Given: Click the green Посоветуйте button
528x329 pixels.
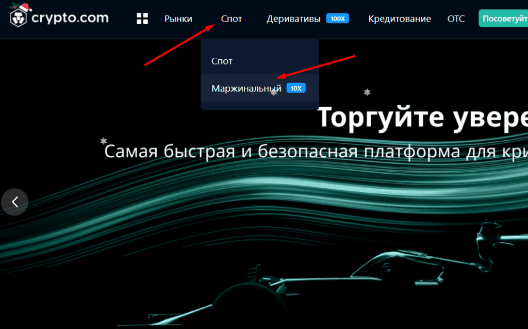Looking at the screenshot, I should click(x=503, y=19).
